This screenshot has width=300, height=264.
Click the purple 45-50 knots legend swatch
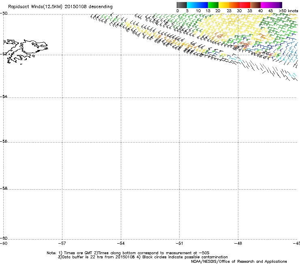[x=276, y=5]
